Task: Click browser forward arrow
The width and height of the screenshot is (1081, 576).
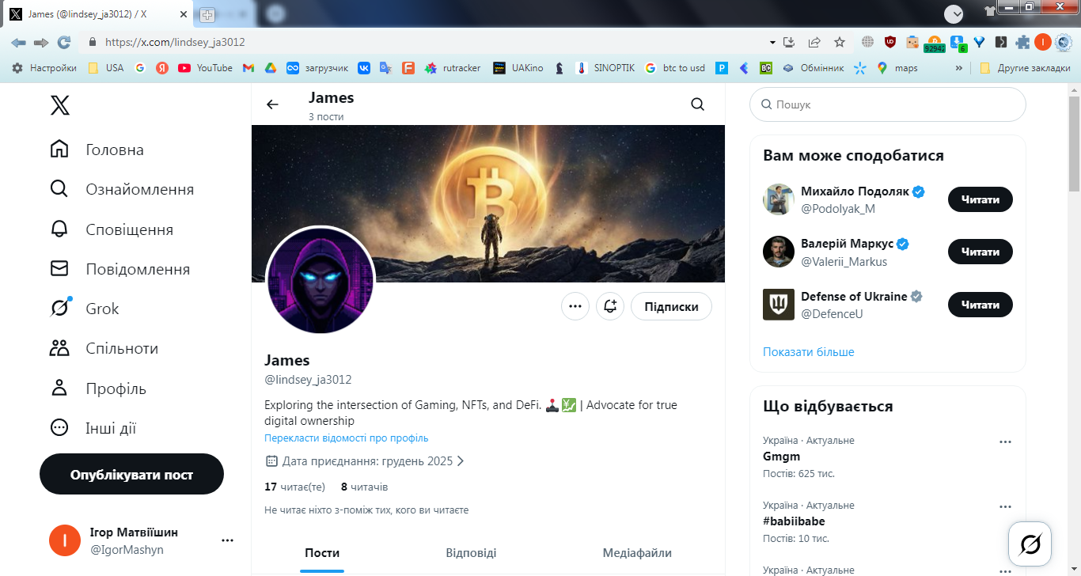Action: 41,42
